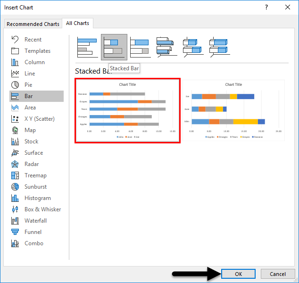
Task: Pick the 3-D 100% Stacked Bar icon
Action: point(219,47)
